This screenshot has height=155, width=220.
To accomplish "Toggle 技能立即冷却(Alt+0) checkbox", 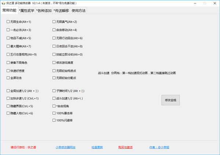I will coord(54,54).
